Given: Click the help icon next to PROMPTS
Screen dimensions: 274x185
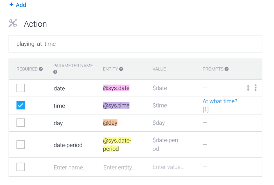Looking at the screenshot, I should (x=227, y=69).
